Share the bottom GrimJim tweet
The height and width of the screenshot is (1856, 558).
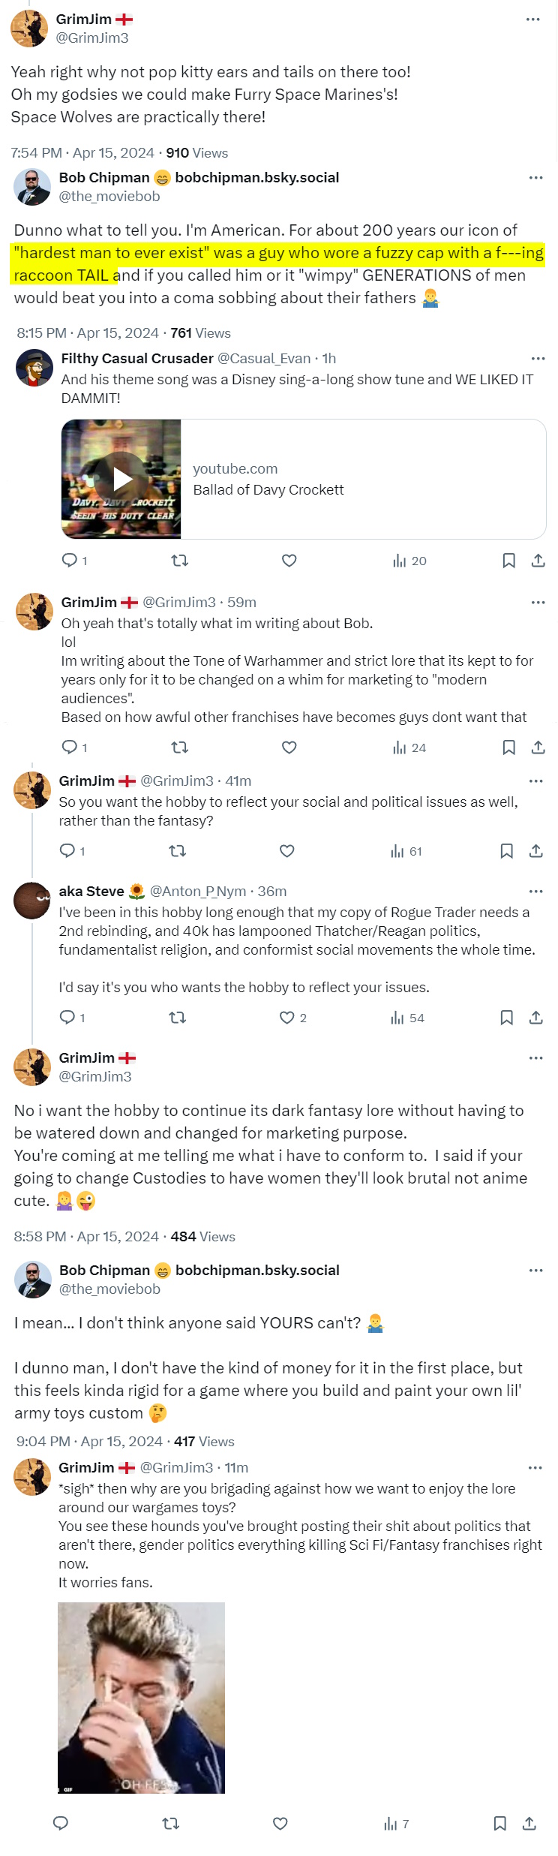529,1823
